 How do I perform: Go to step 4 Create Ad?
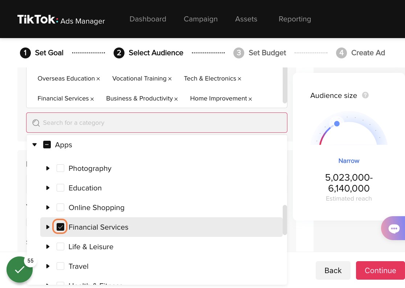click(360, 53)
